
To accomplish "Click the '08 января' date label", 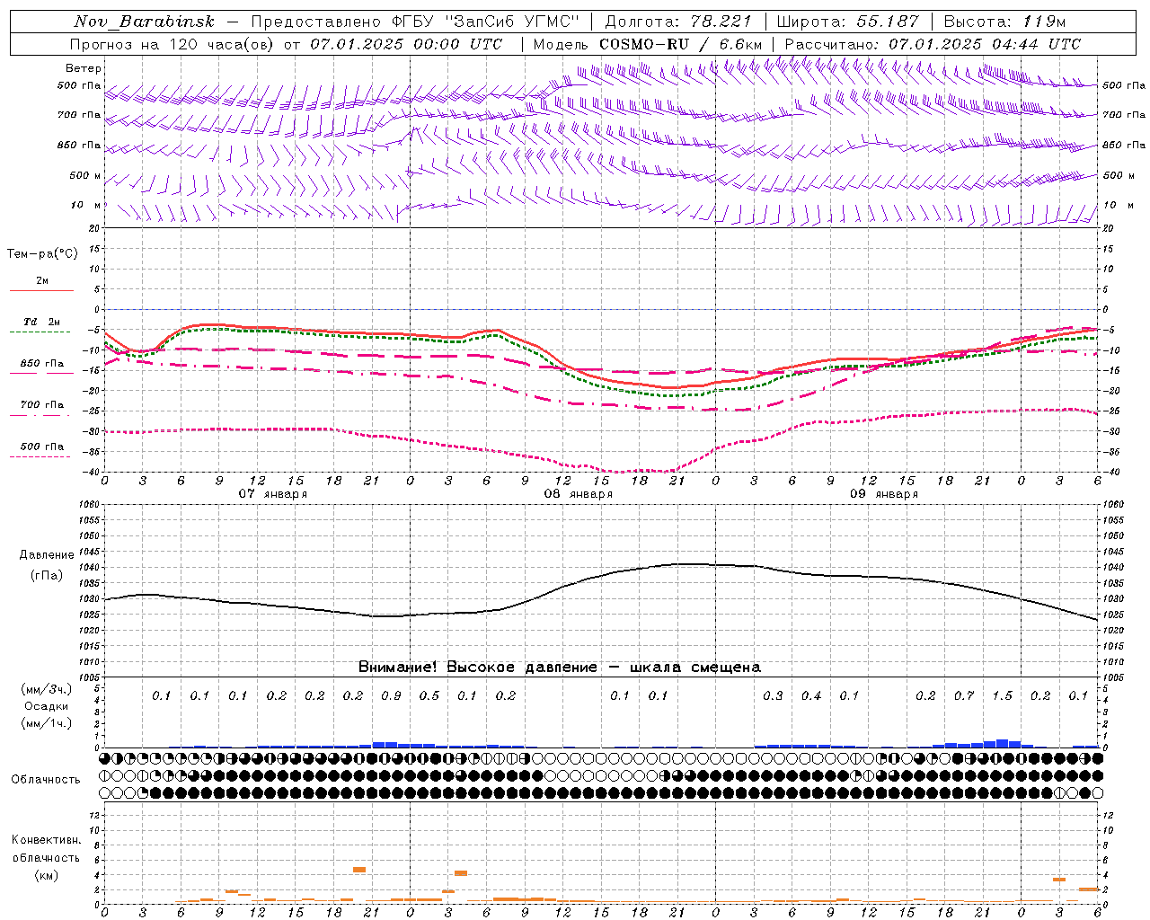I will click(579, 494).
